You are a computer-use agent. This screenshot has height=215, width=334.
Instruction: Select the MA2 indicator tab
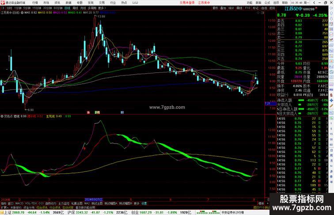point(87,204)
